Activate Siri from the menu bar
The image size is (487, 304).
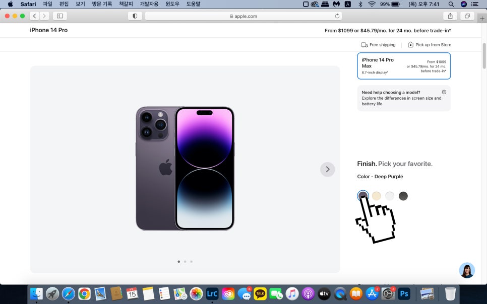tap(464, 4)
